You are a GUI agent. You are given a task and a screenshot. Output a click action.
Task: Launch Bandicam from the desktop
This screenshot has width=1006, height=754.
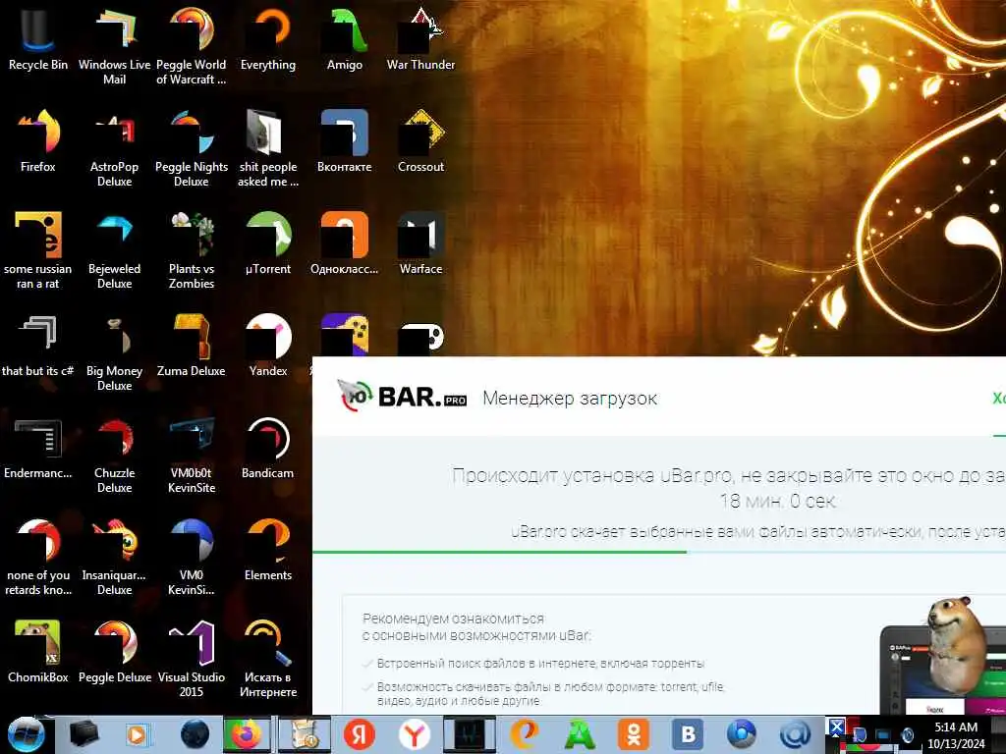click(x=268, y=448)
